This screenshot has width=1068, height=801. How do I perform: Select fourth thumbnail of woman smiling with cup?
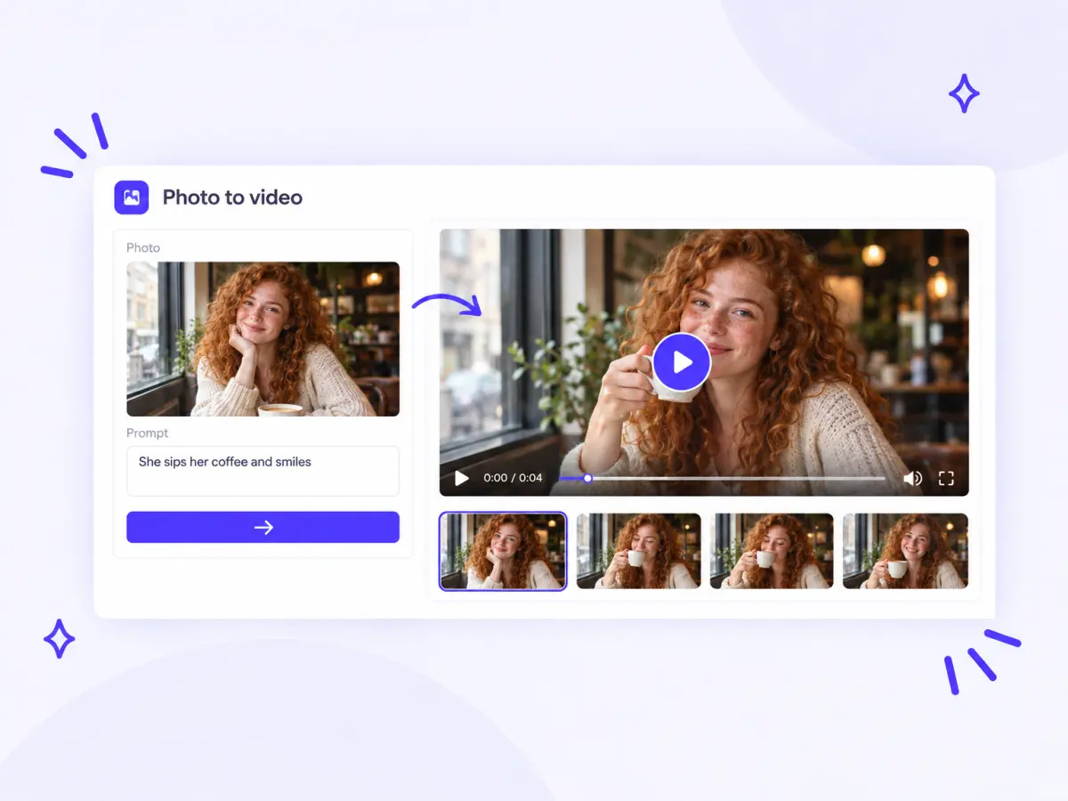pyautogui.click(x=905, y=551)
